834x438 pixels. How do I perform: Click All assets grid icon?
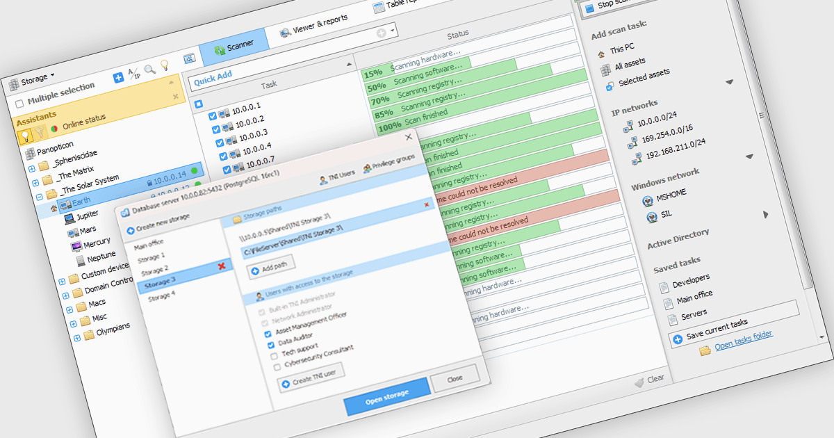coord(606,70)
